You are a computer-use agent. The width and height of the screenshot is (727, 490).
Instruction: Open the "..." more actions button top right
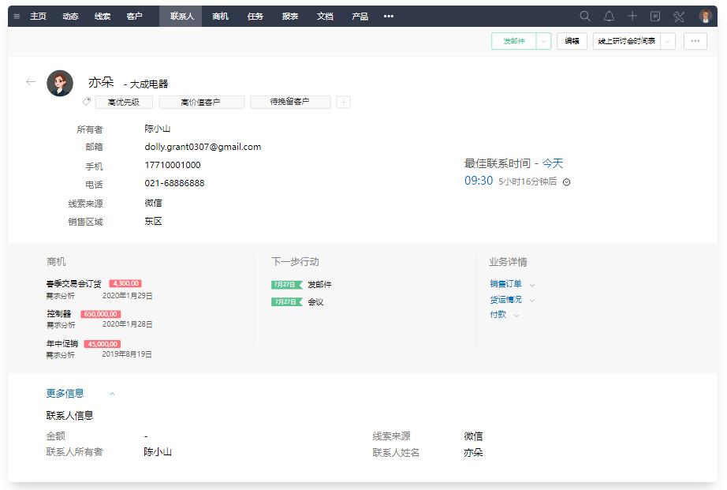695,40
